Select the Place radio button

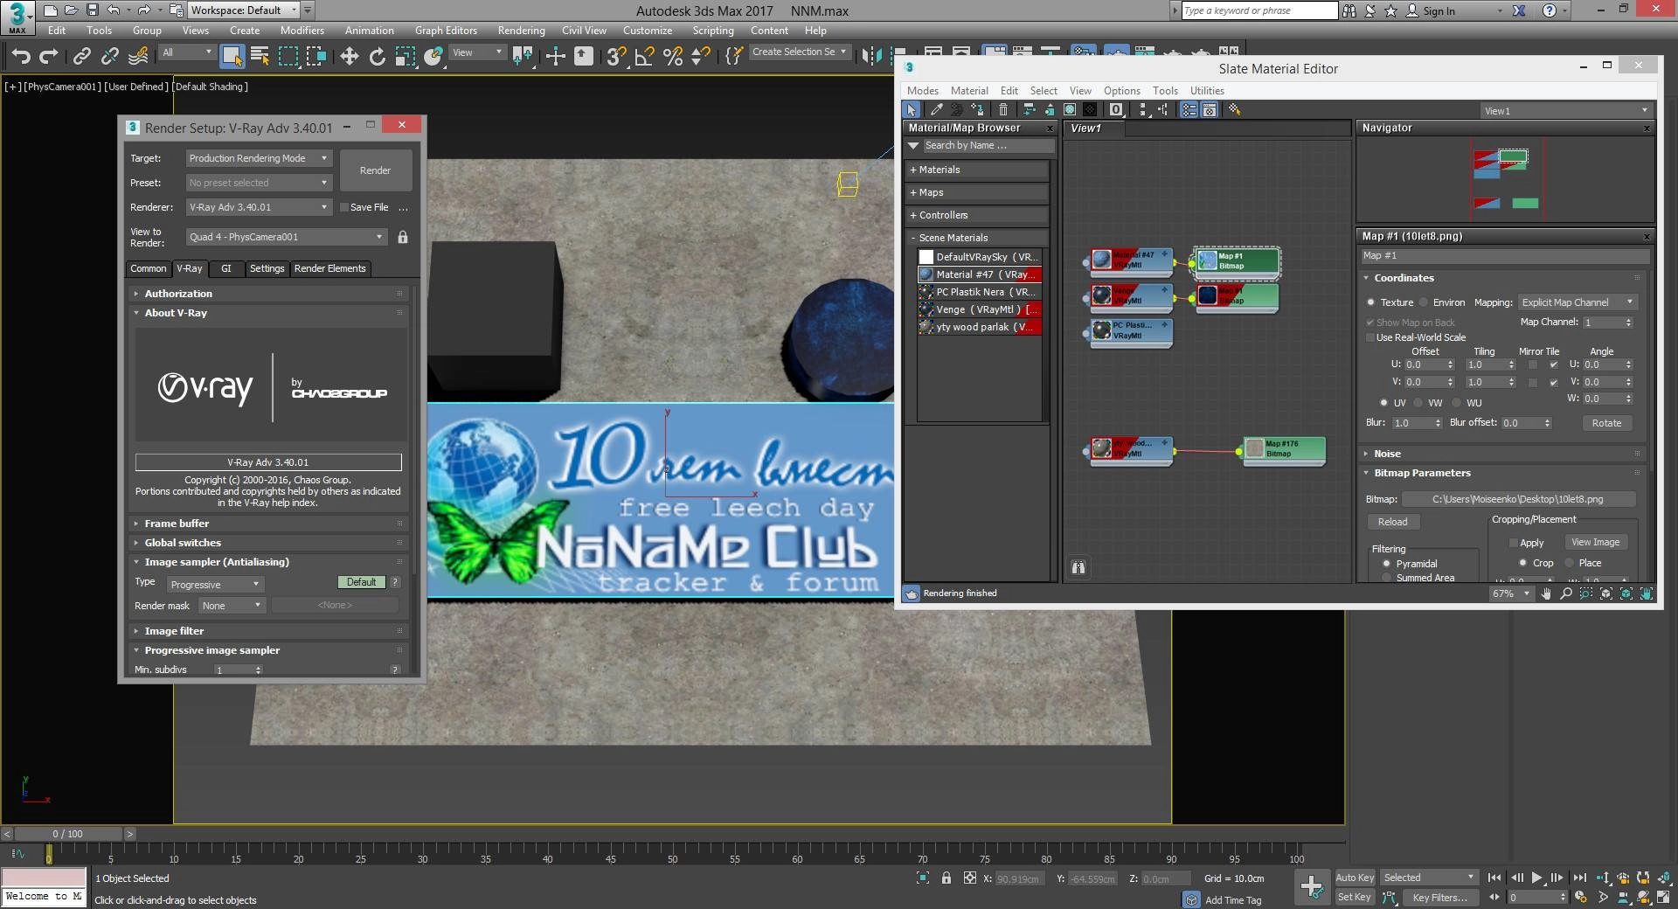click(1569, 563)
